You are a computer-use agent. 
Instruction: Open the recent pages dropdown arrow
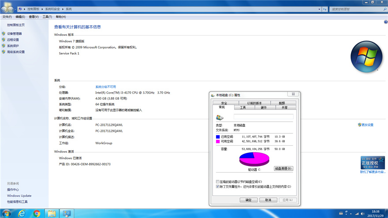click(x=15, y=9)
